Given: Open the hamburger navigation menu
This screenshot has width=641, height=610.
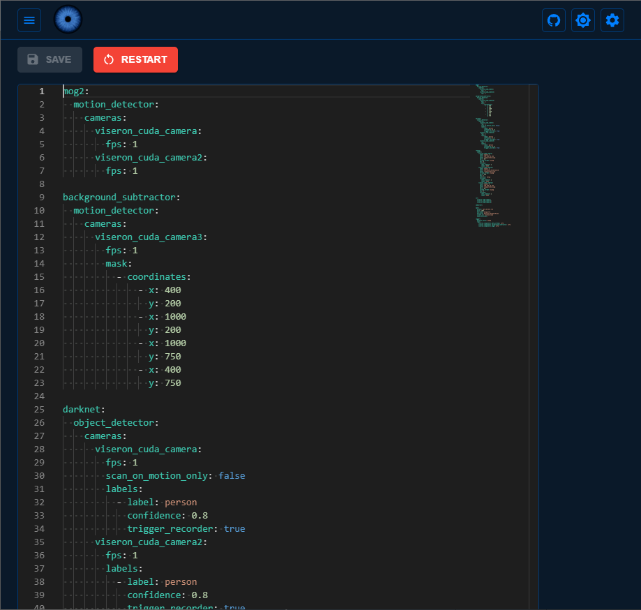Looking at the screenshot, I should 29,20.
